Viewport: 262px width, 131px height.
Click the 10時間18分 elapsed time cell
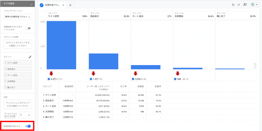coord(68,101)
